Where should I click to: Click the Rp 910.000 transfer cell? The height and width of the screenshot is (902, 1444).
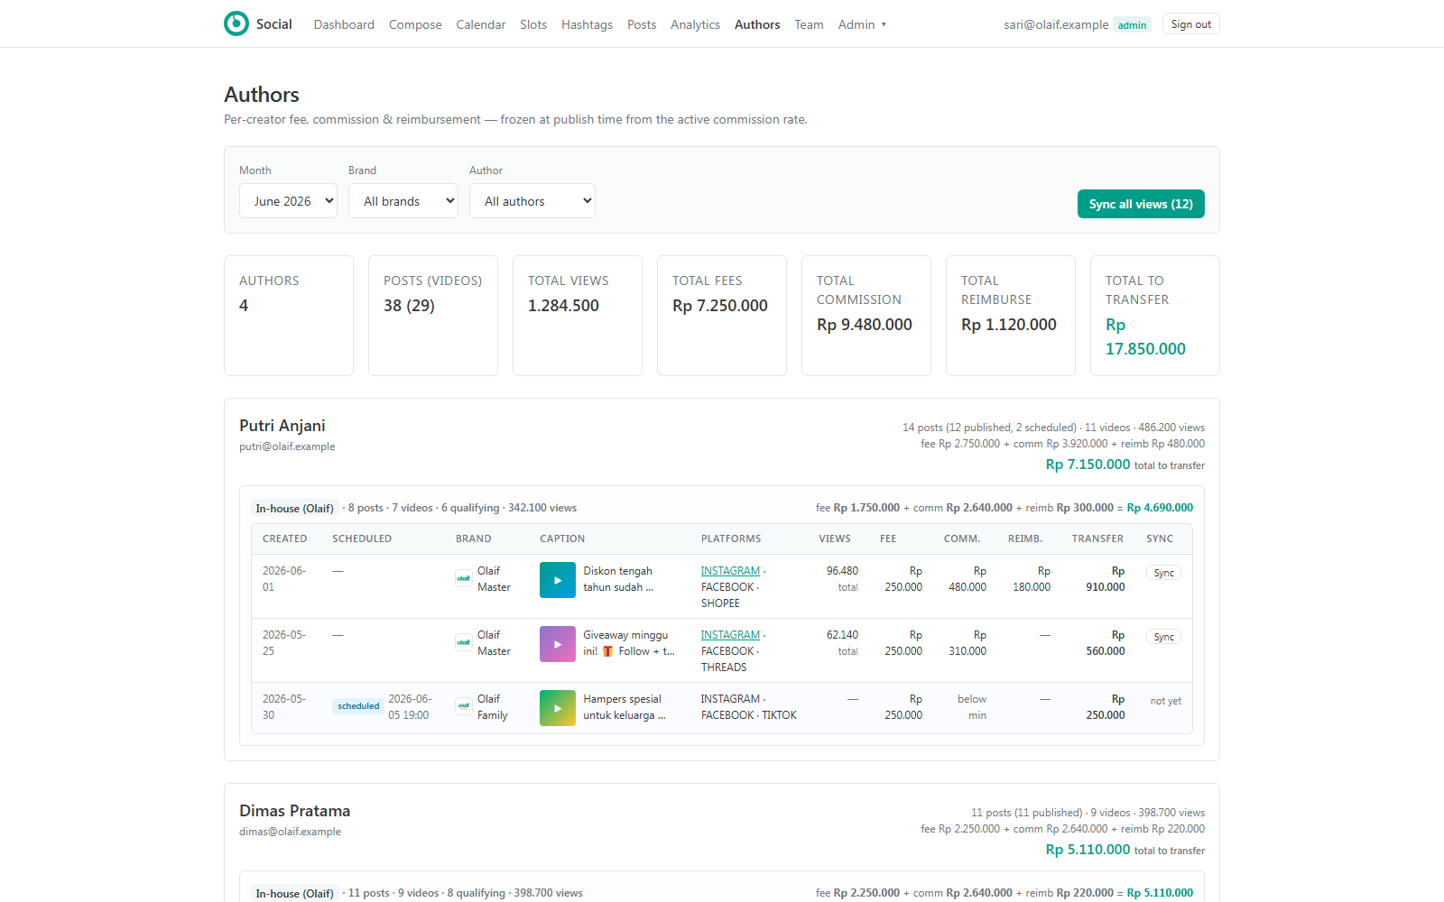[1106, 579]
